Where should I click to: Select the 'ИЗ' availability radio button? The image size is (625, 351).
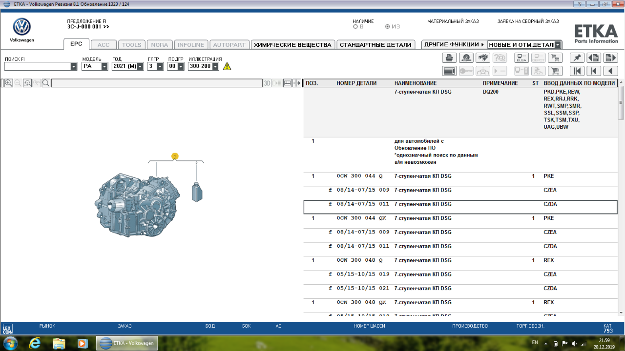point(388,27)
